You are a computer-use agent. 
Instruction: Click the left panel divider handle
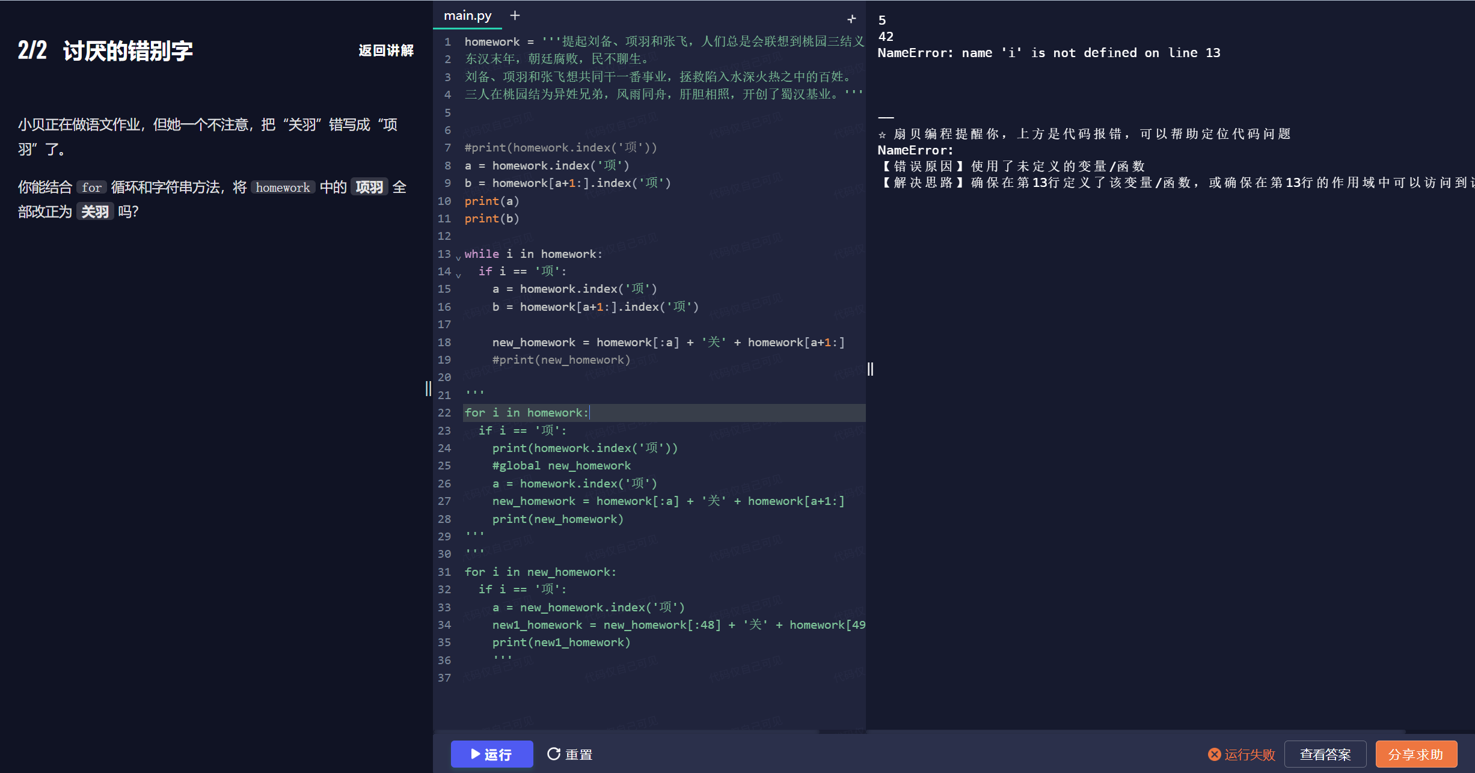click(x=428, y=388)
